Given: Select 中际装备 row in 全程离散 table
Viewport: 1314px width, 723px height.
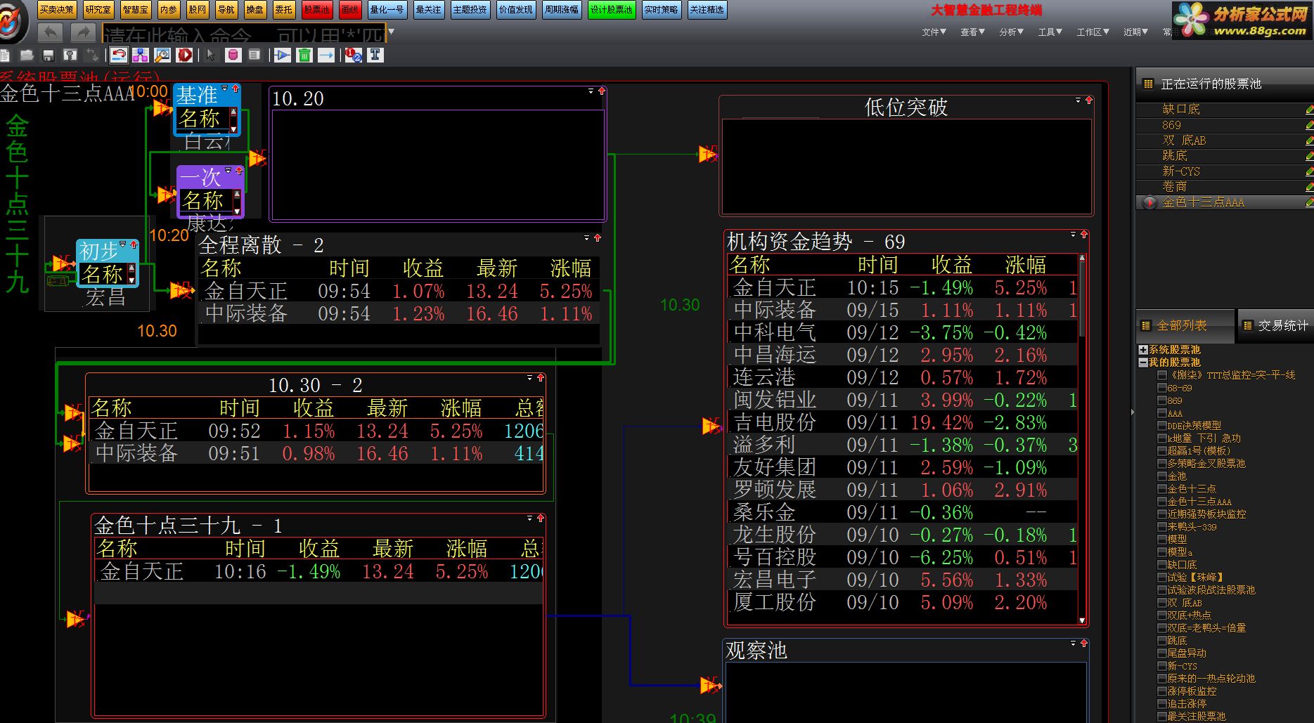Looking at the screenshot, I should [x=399, y=313].
